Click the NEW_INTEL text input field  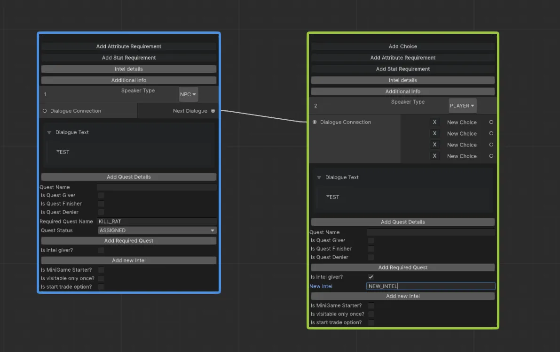tap(430, 286)
